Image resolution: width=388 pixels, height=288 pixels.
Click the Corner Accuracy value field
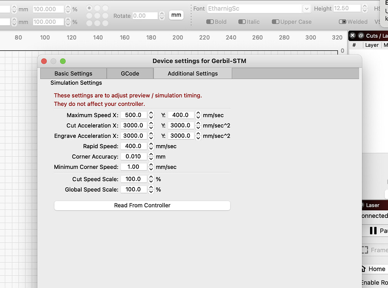pos(134,156)
